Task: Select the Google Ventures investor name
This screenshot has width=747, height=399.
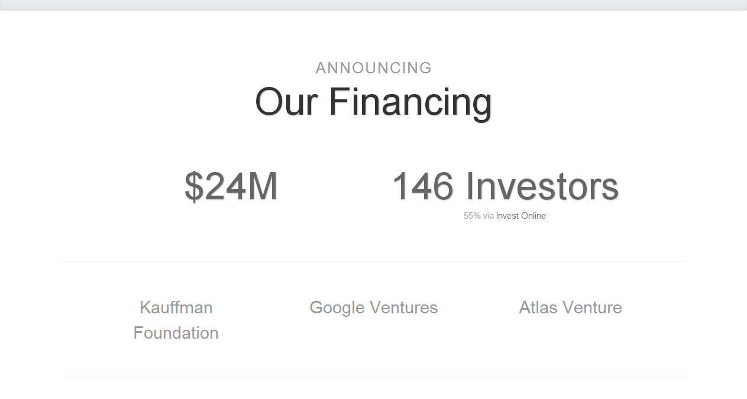Action: click(374, 307)
